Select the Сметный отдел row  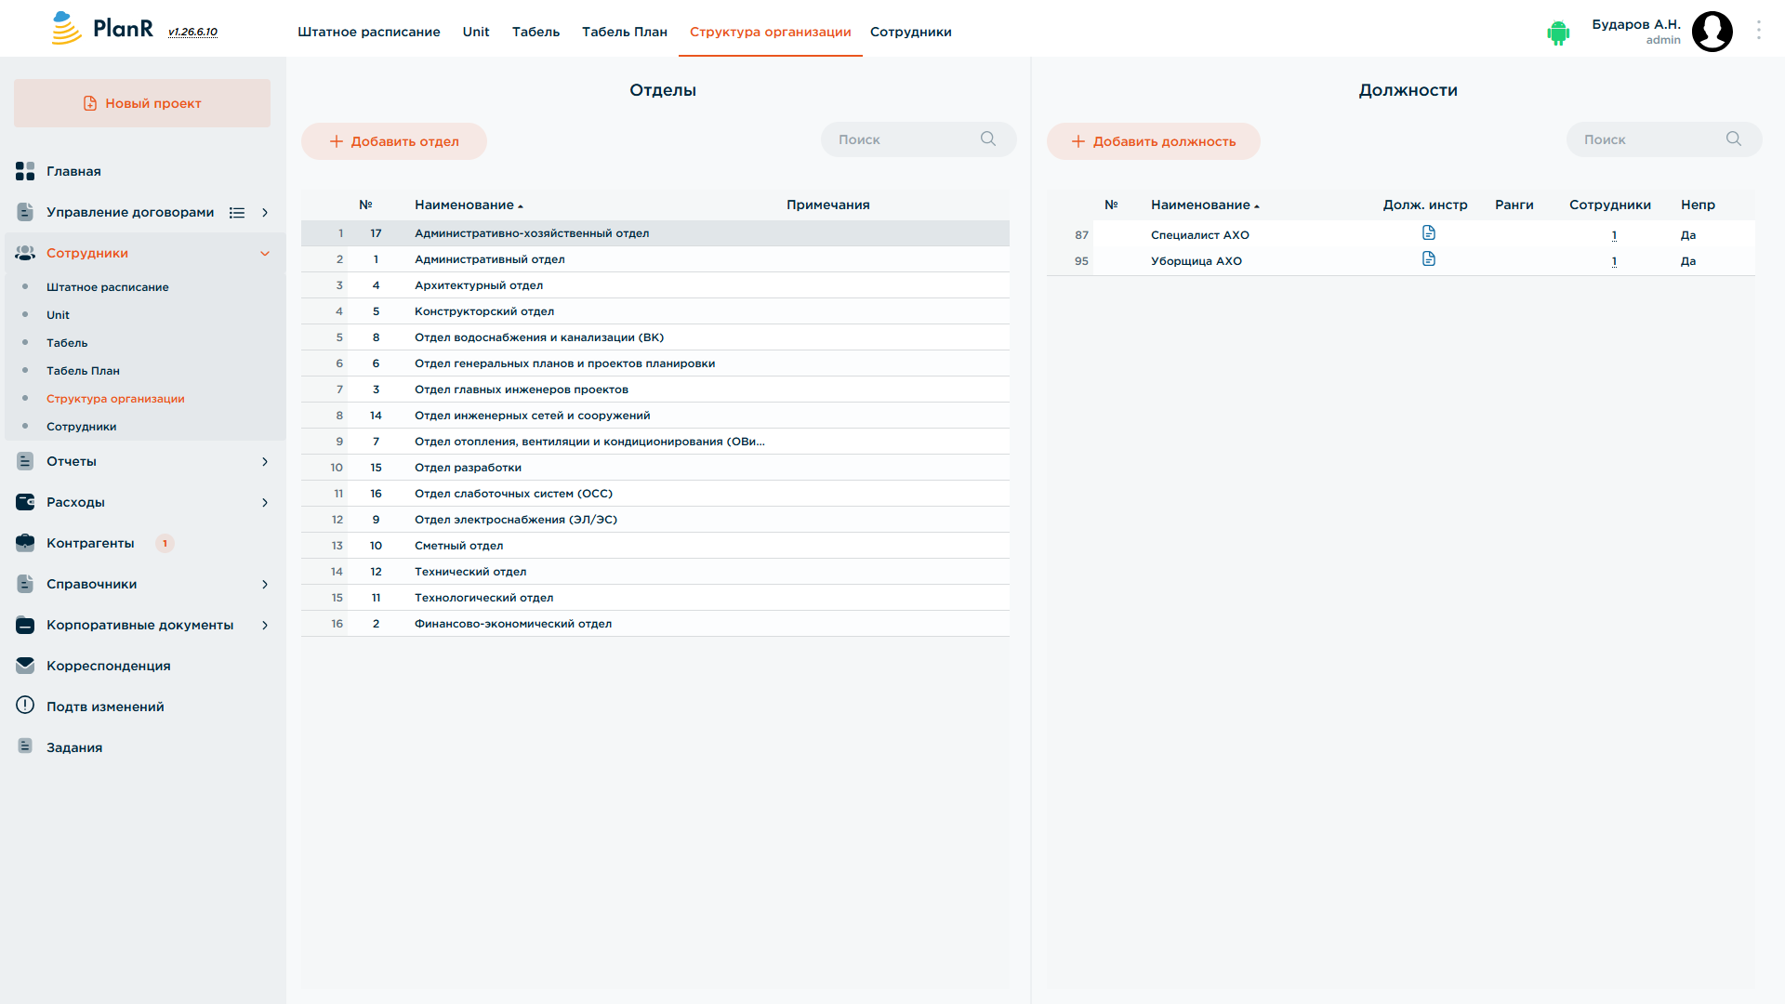pyautogui.click(x=655, y=546)
